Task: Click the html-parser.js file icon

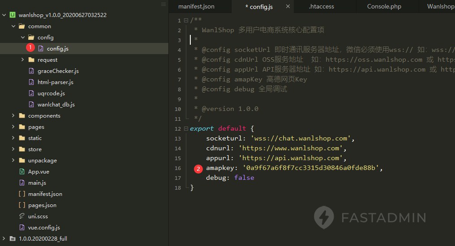Action: pos(31,82)
